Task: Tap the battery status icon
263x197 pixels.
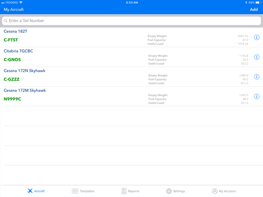Action: [258, 2]
